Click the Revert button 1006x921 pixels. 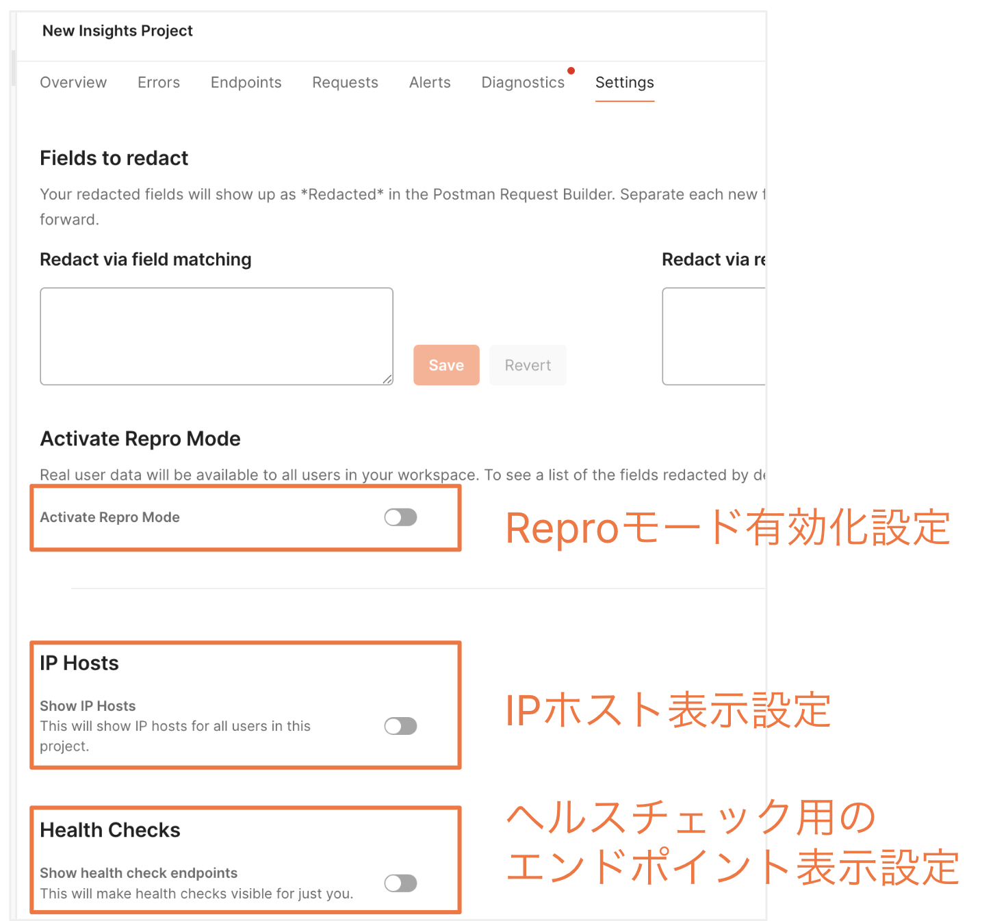point(528,365)
